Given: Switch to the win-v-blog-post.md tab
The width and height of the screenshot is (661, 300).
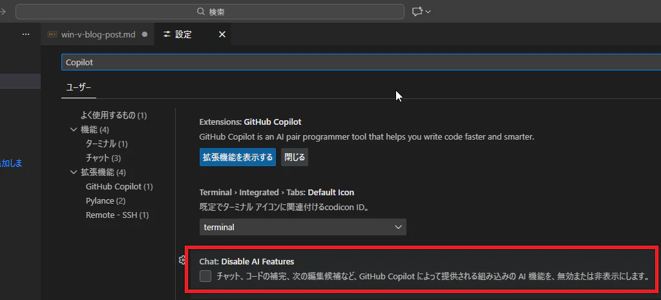Looking at the screenshot, I should [98, 35].
